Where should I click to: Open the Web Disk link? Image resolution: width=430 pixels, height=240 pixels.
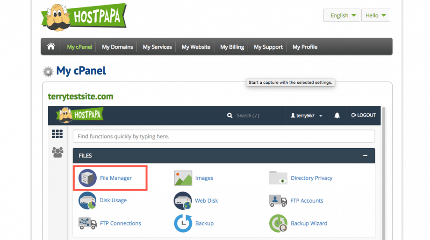pyautogui.click(x=207, y=201)
